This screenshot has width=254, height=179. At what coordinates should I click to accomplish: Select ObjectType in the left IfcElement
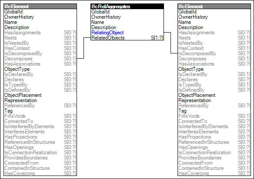pyautogui.click(x=40, y=69)
